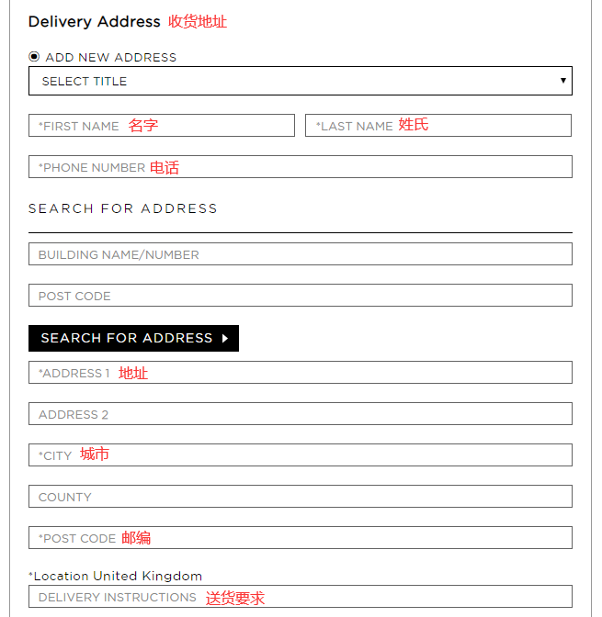Click the Building Name/Number field

coord(300,254)
